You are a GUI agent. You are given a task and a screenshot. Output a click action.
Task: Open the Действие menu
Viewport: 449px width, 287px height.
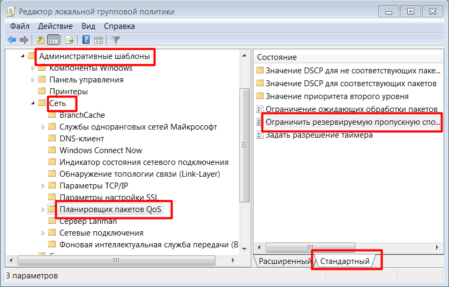coord(56,26)
